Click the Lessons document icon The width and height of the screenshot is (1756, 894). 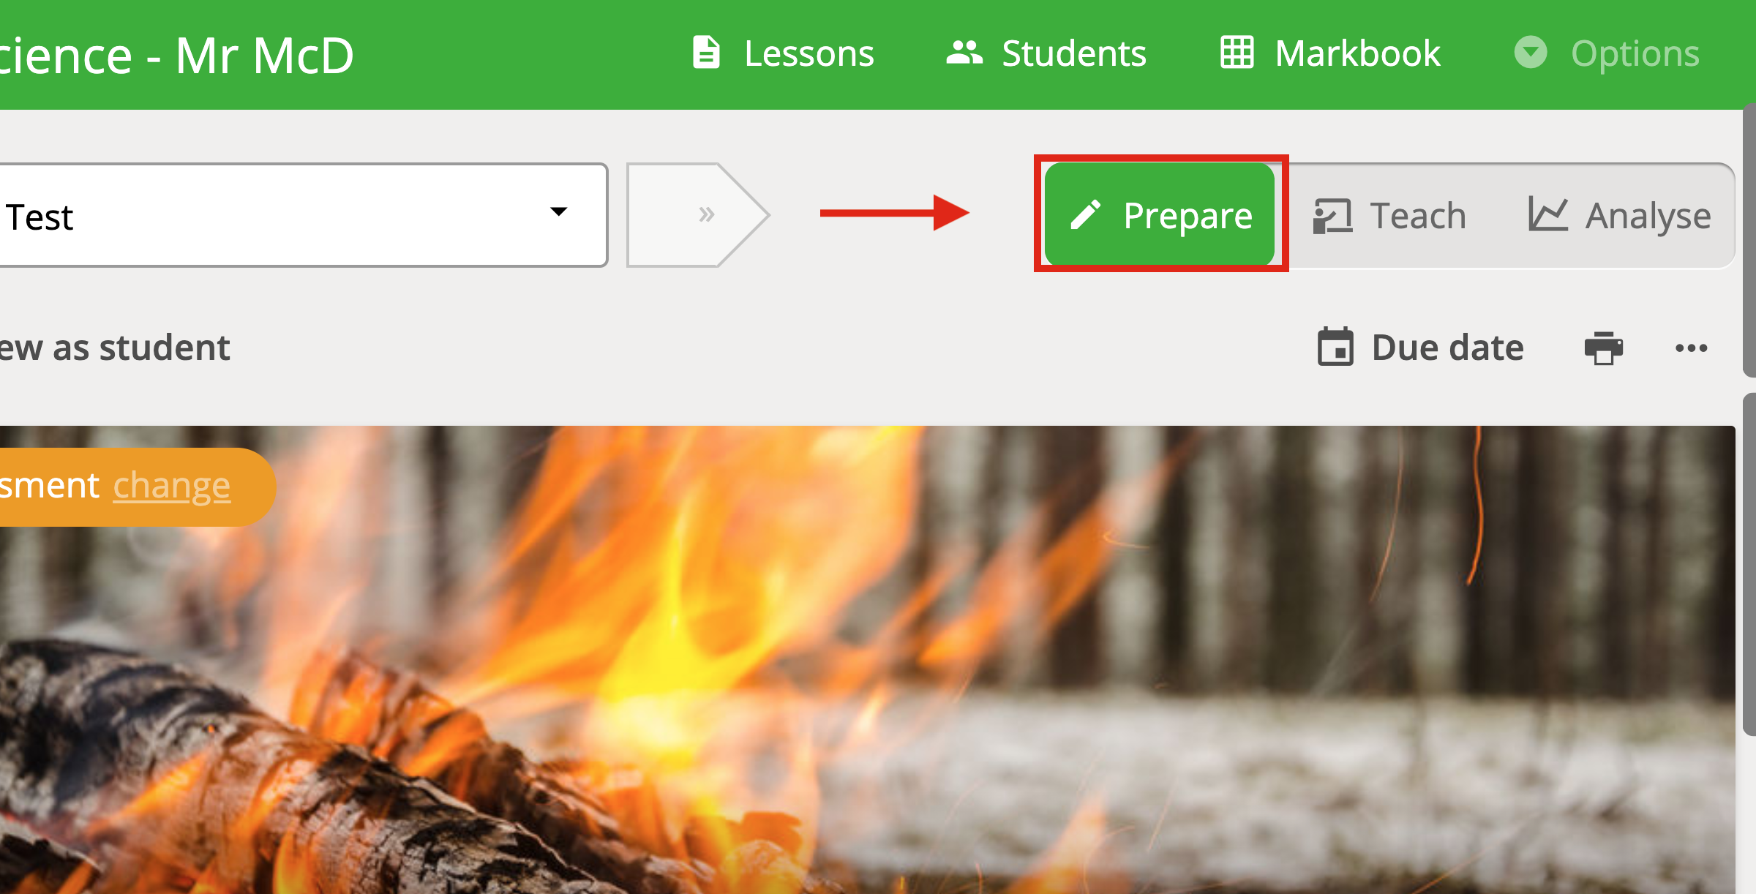706,53
